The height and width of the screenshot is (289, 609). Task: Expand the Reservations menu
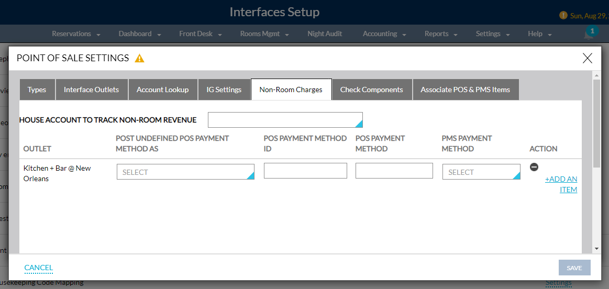click(76, 34)
